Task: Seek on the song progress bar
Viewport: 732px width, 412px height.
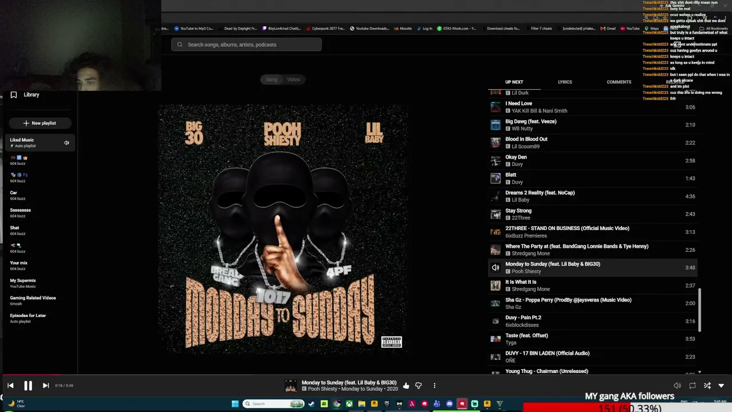Action: pyautogui.click(x=366, y=375)
